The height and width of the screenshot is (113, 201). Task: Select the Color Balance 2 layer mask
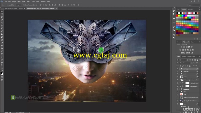tap(188, 83)
